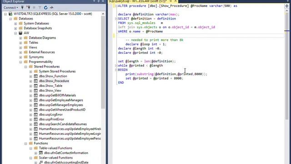Click the dbo.uspGetEmployeeManagers procedure icon
The height and width of the screenshot is (164, 291).
(35, 100)
